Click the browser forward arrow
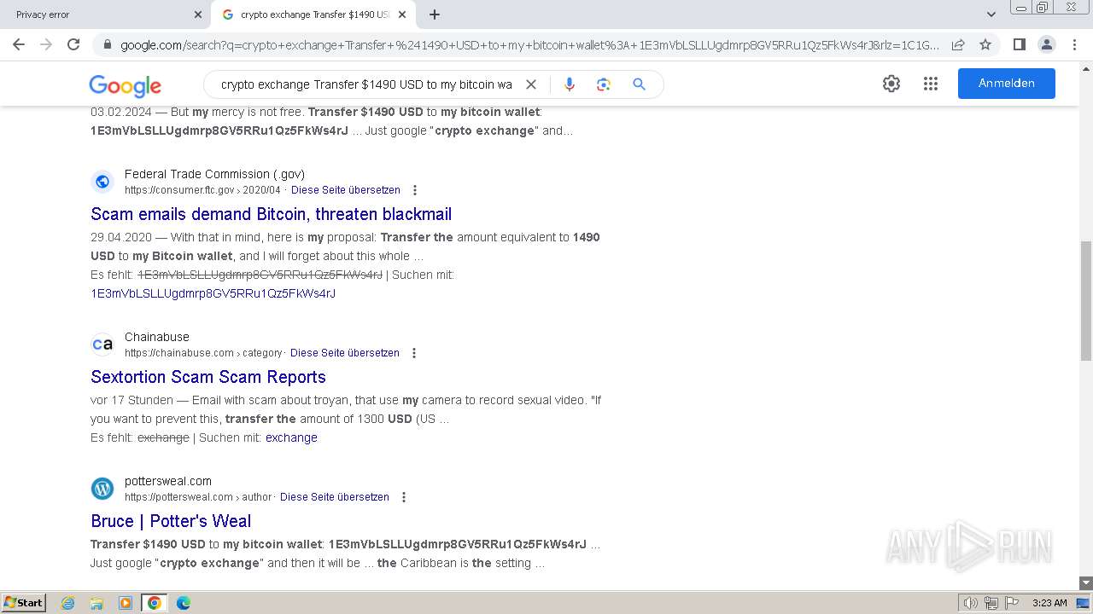This screenshot has width=1093, height=614. click(46, 44)
